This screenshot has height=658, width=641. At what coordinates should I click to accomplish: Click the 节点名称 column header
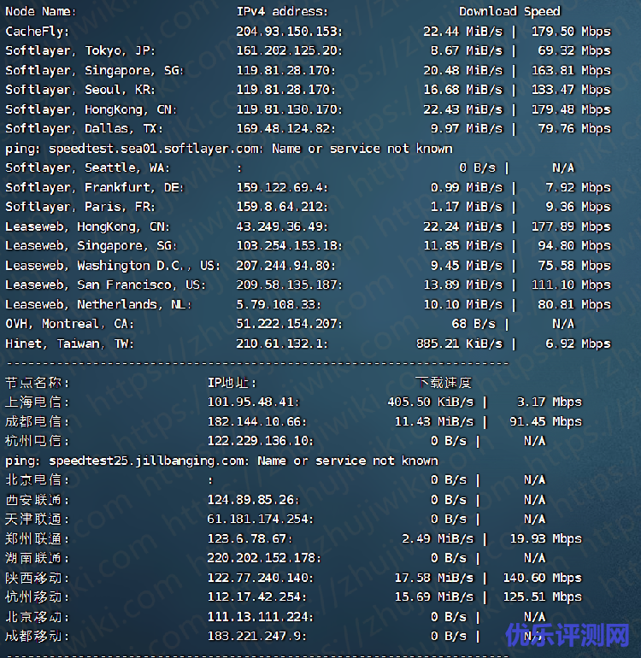[38, 383]
